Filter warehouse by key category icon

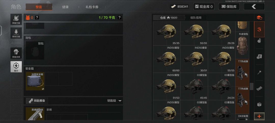pyautogui.click(x=259, y=73)
